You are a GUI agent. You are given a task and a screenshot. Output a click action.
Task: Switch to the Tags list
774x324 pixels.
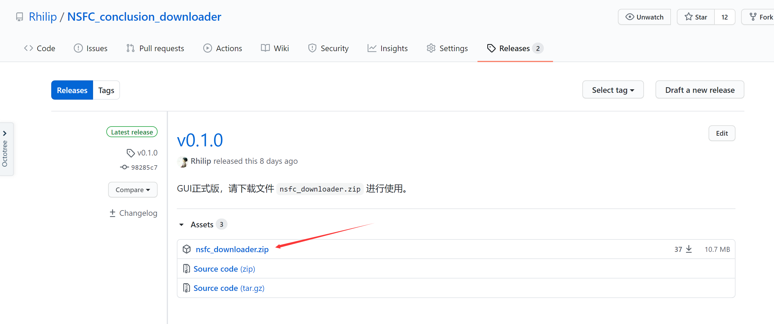tap(106, 90)
